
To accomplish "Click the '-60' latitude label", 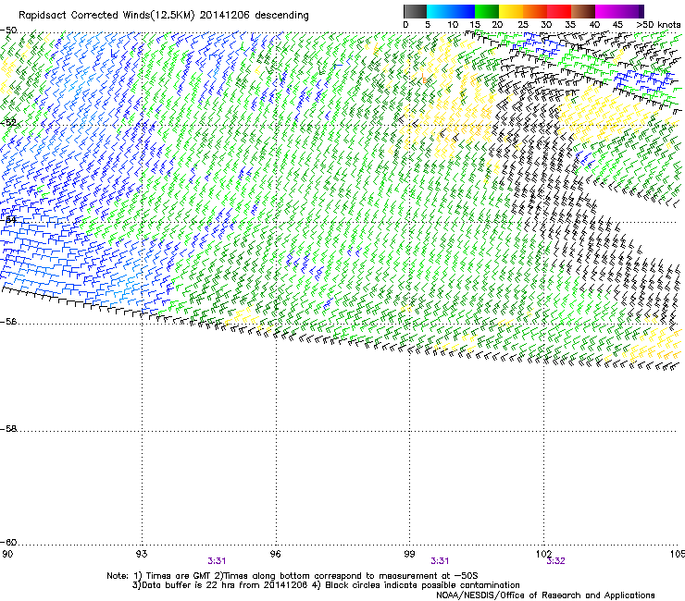I will coord(8,543).
